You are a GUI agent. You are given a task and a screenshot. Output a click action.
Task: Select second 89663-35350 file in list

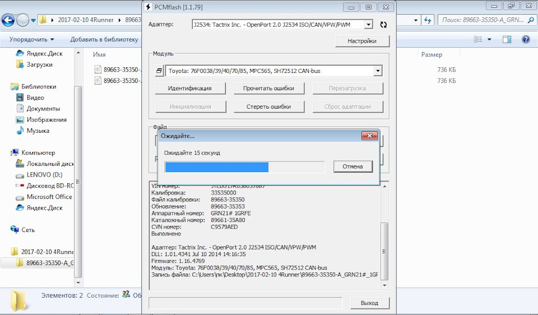click(117, 81)
